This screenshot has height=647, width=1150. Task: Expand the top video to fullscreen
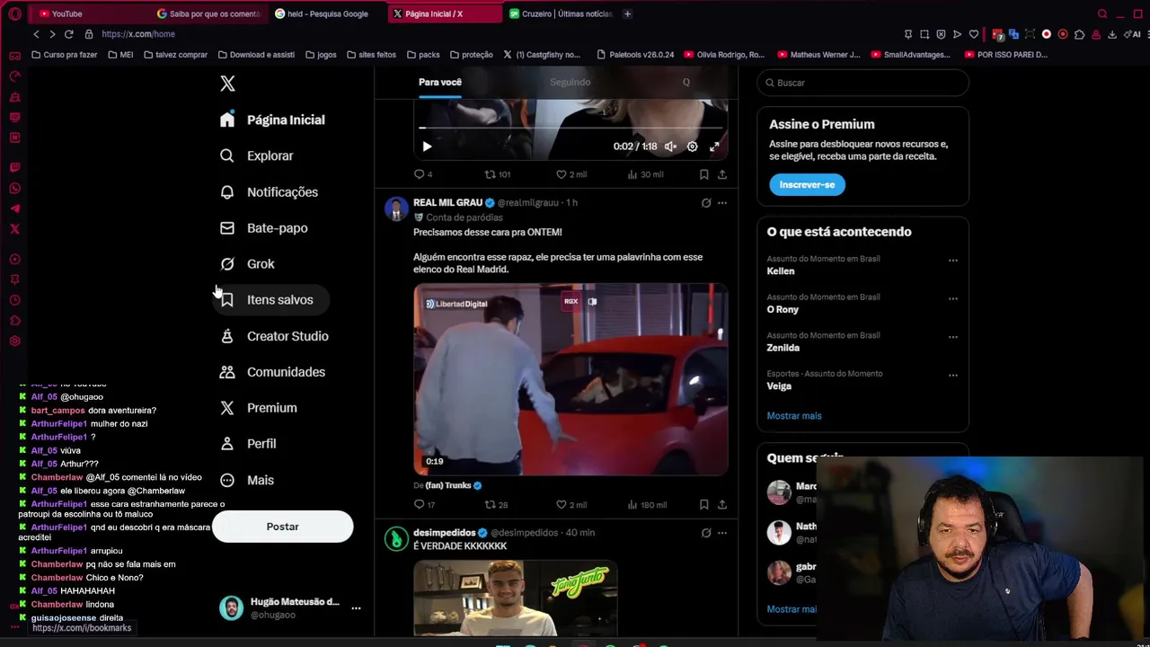click(714, 146)
